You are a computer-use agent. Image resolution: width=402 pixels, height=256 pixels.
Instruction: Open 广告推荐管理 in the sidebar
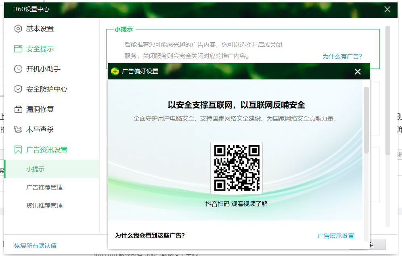[44, 187]
